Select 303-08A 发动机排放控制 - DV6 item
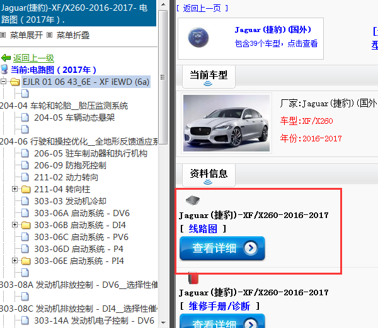Image resolution: width=378 pixels, height=328 pixels. tap(79, 285)
